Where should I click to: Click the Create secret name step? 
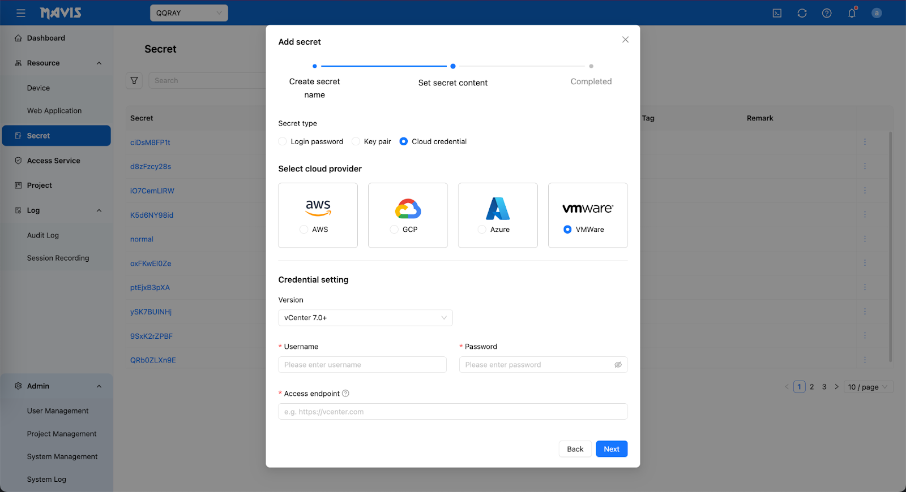click(315, 88)
